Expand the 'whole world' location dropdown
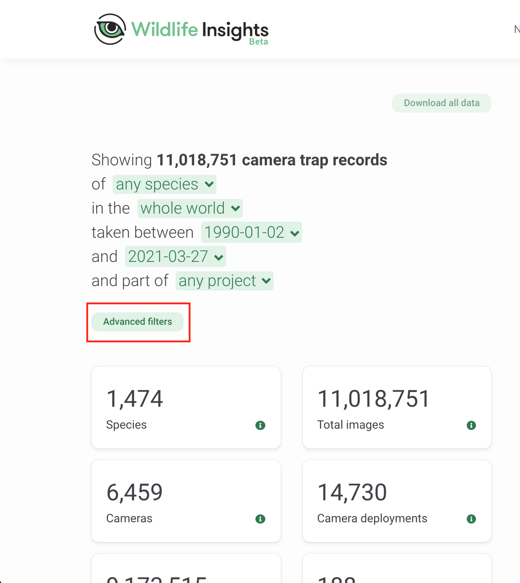The width and height of the screenshot is (520, 583). [190, 208]
